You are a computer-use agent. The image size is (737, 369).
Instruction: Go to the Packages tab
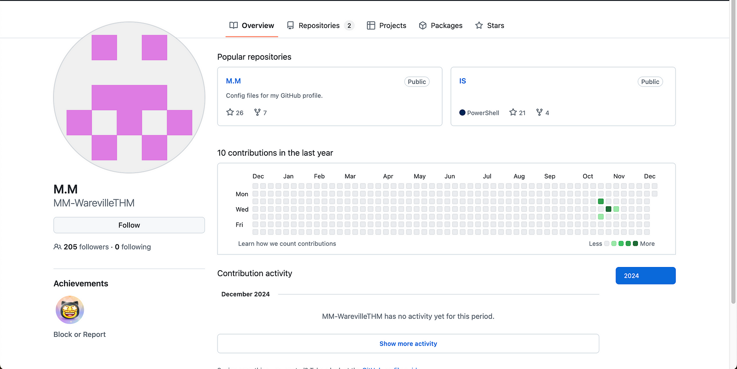click(440, 25)
